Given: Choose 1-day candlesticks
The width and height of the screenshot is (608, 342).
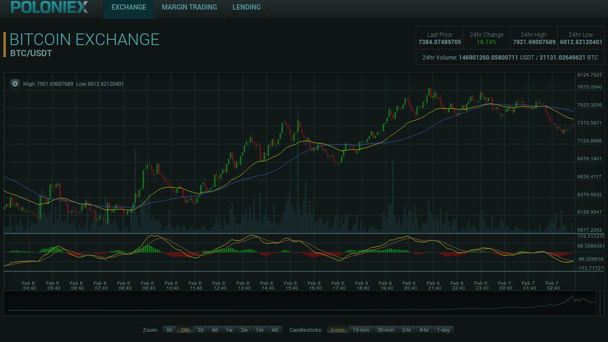Looking at the screenshot, I should 443,330.
